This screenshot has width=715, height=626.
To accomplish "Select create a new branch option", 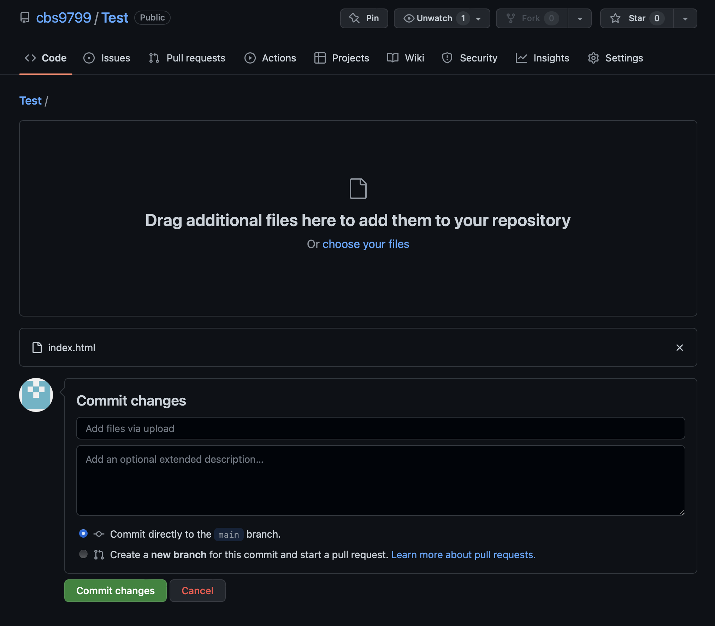I will pos(83,554).
